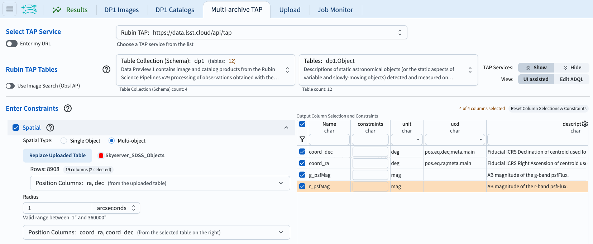The width and height of the screenshot is (593, 244).
Task: Switch to DP1 Images tab
Action: pyautogui.click(x=121, y=10)
